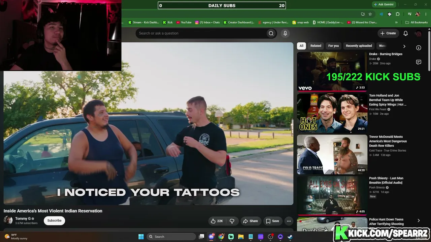This screenshot has height=242, width=431.
Task: Click the Share button
Action: 251,221
